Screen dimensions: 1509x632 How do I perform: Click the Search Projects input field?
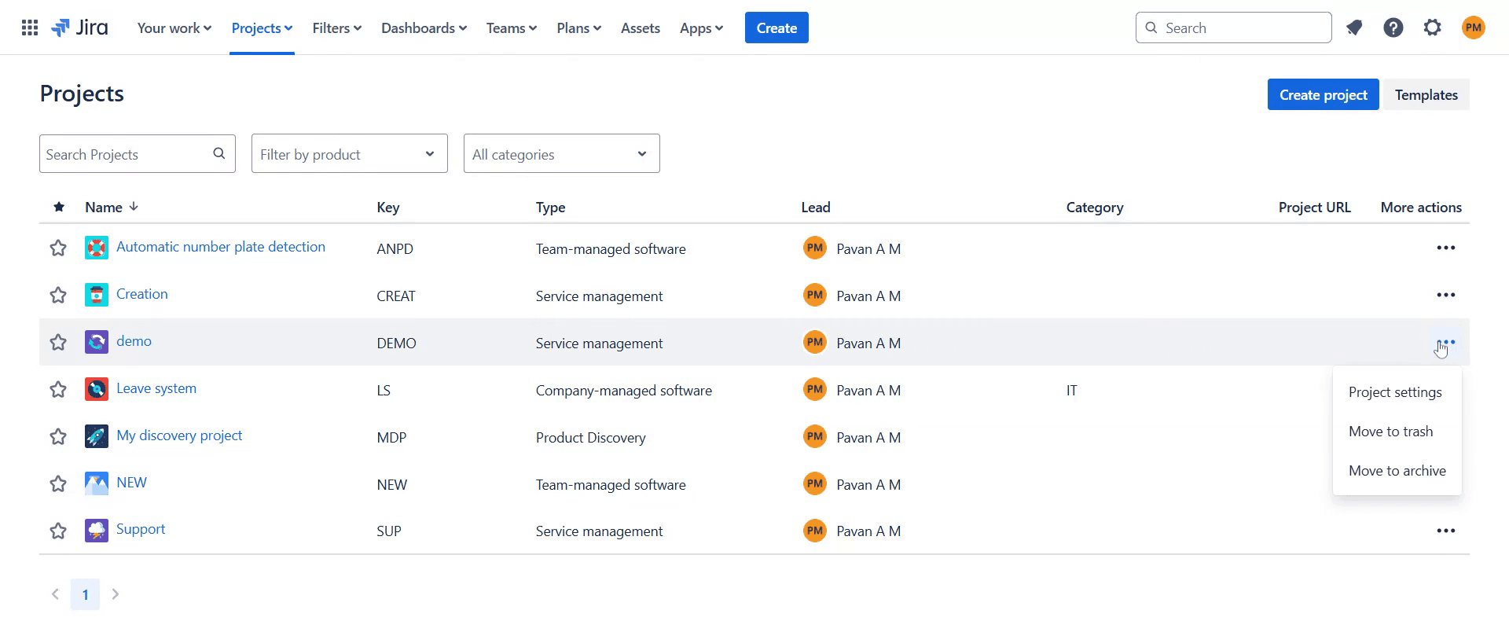(126, 154)
